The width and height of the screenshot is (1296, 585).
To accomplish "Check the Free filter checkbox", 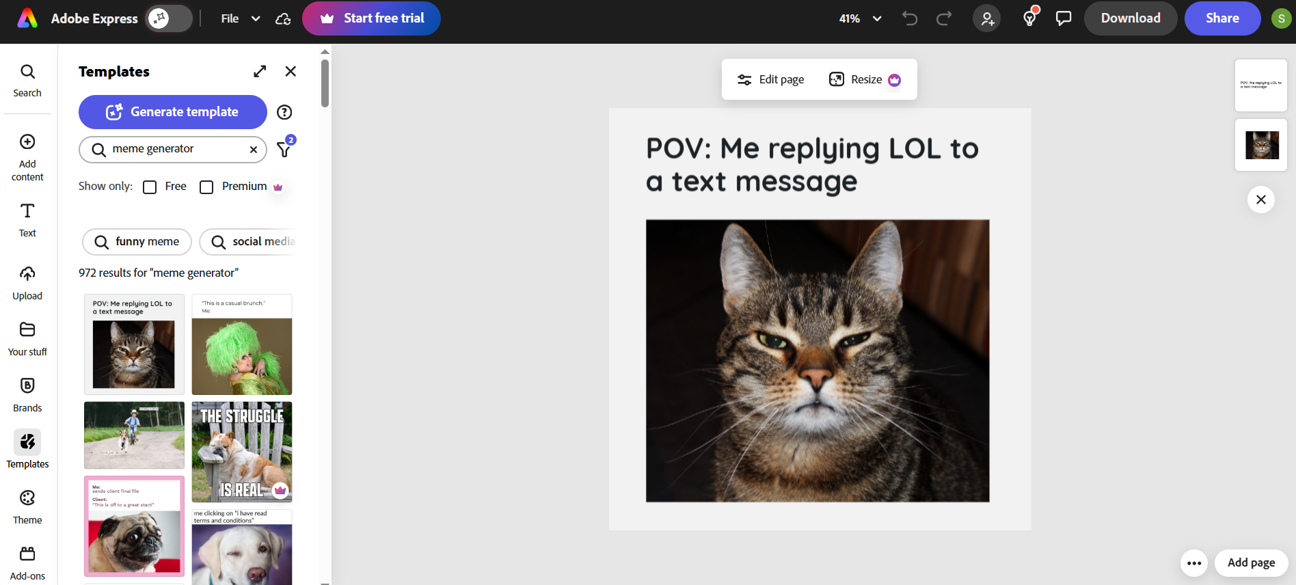I will tap(150, 187).
